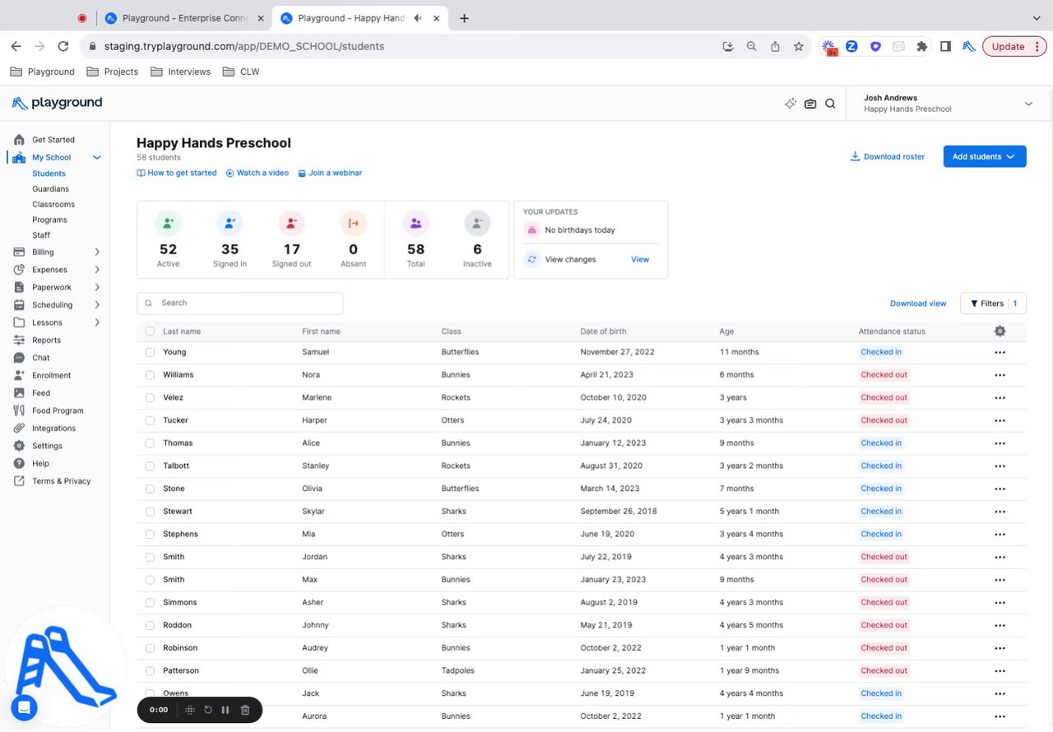This screenshot has height=732, width=1053.
Task: Click the Lessons folder icon
Action: coord(19,322)
